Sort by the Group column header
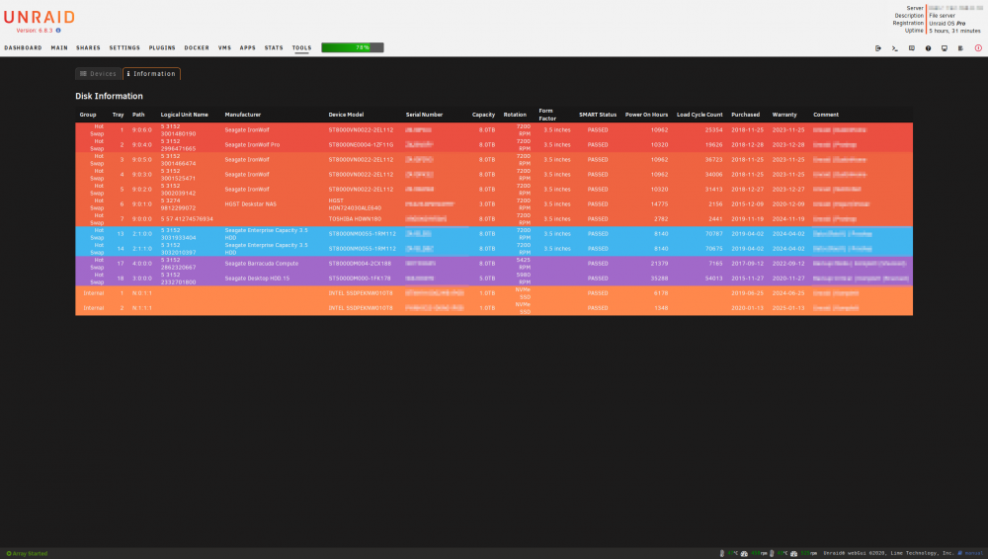Screen dimensions: 988x559 click(88, 115)
